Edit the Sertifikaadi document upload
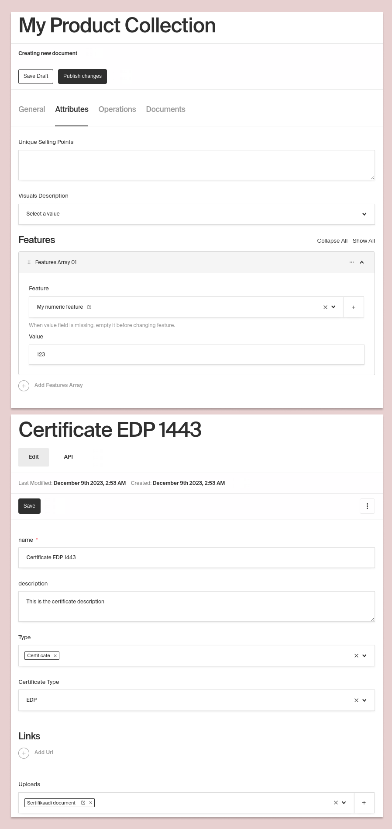Image resolution: width=392 pixels, height=829 pixels. tap(83, 803)
